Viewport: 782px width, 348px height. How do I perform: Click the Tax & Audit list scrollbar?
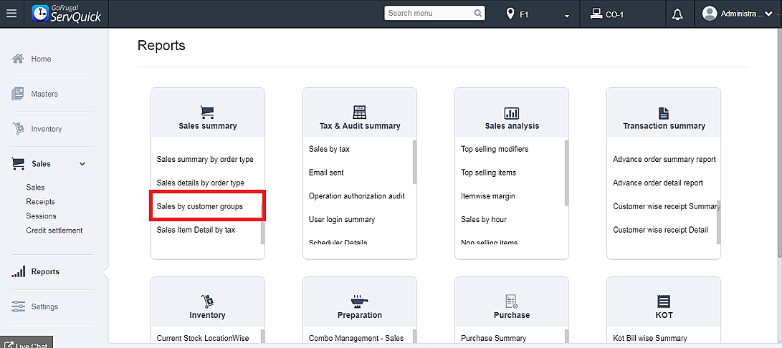(x=414, y=162)
